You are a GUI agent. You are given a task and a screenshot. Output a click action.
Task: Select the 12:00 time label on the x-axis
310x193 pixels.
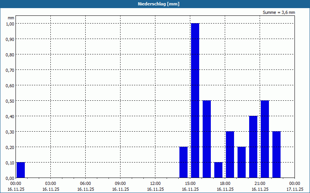(x=155, y=184)
